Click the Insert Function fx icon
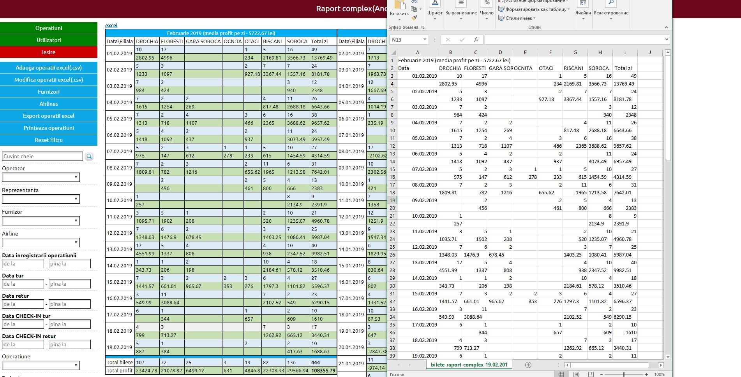This screenshot has width=741, height=377. coord(476,40)
